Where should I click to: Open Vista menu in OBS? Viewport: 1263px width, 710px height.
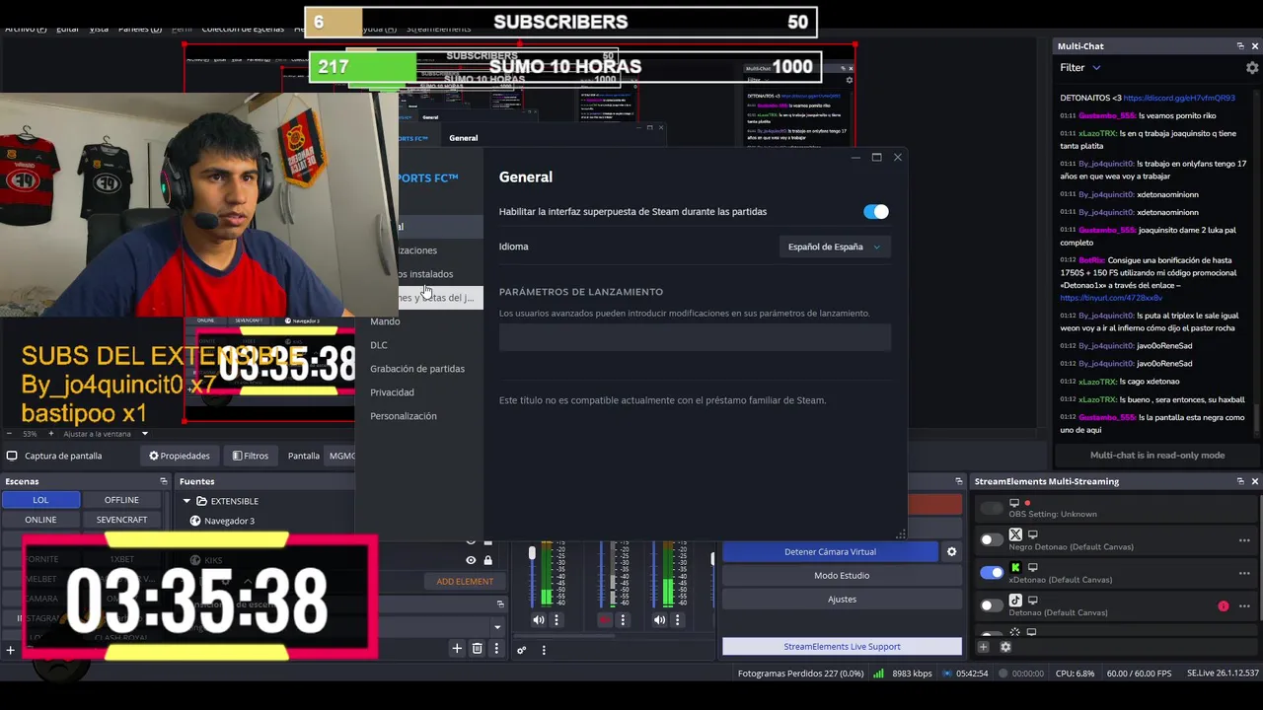(99, 29)
